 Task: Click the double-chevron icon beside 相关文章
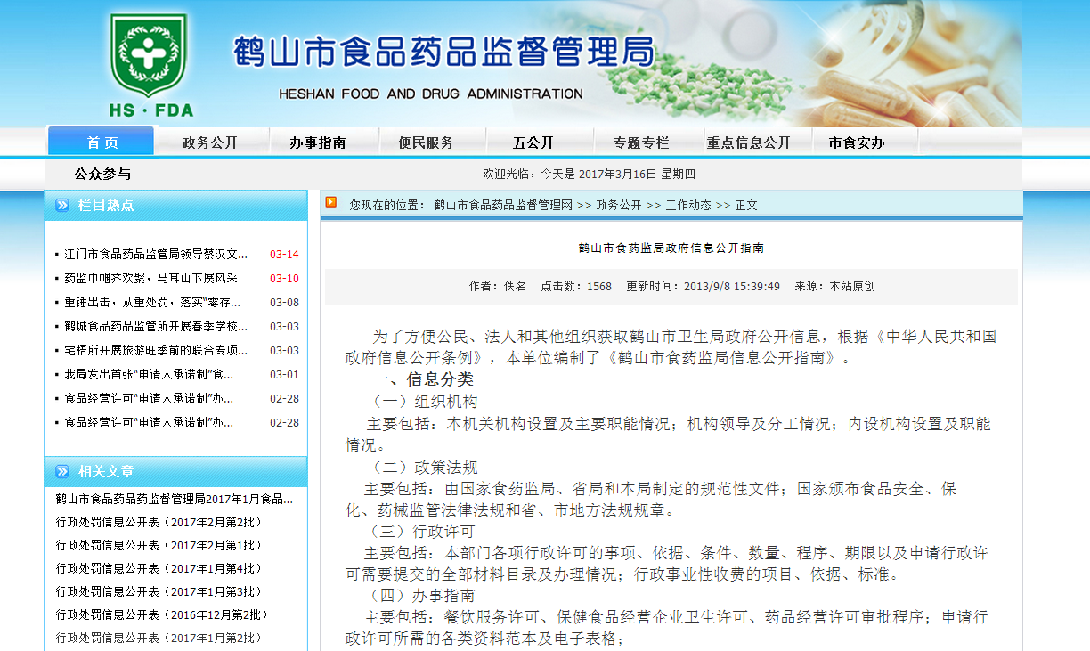(62, 472)
